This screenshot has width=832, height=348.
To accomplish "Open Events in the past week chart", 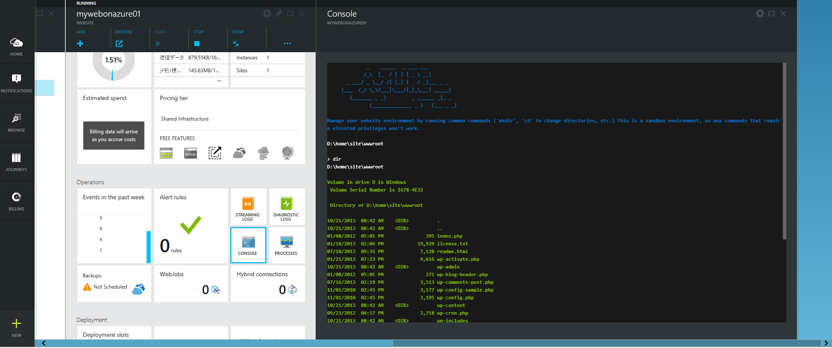I will [x=114, y=226].
